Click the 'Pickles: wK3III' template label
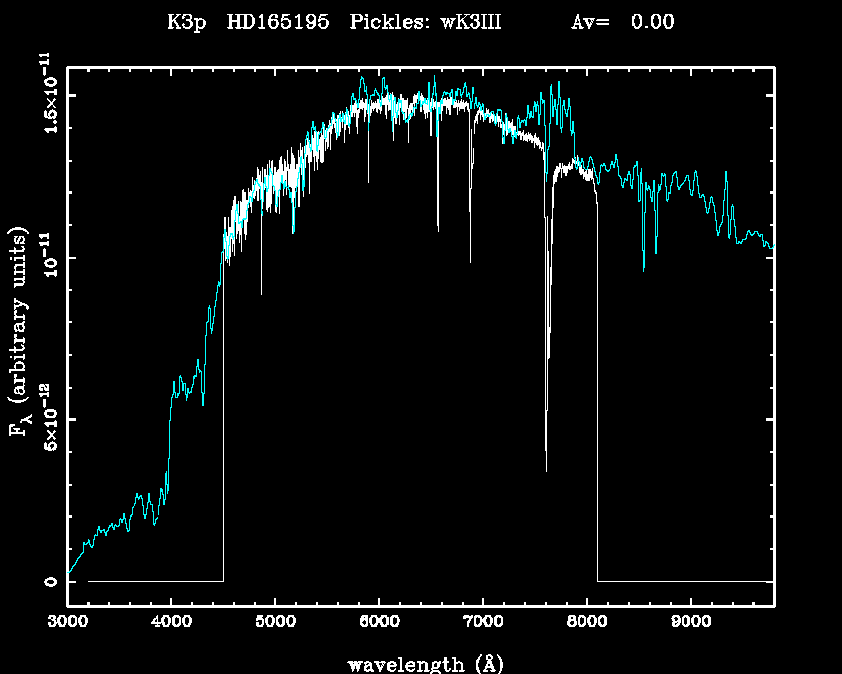Viewport: 842px width, 674px height. tap(425, 22)
